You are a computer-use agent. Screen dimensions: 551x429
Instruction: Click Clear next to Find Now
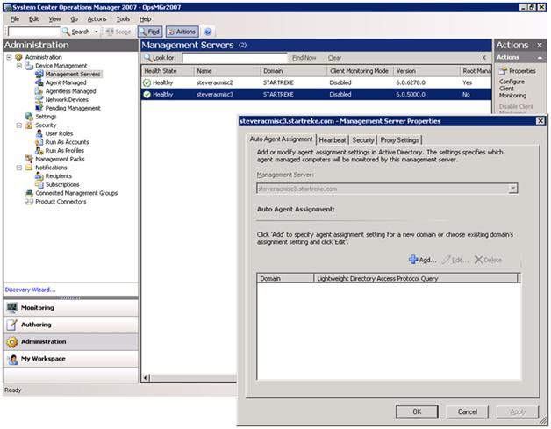[x=334, y=58]
